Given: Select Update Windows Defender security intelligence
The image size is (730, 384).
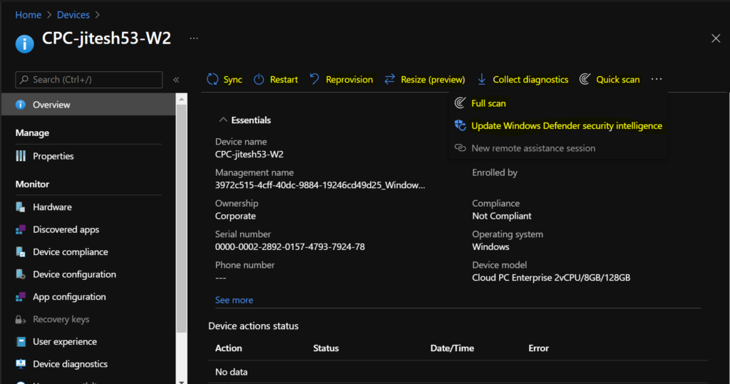Looking at the screenshot, I should (x=567, y=125).
